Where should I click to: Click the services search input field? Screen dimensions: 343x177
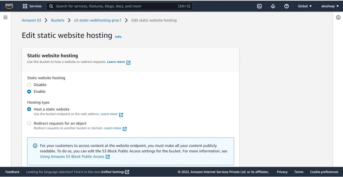[x=114, y=6]
